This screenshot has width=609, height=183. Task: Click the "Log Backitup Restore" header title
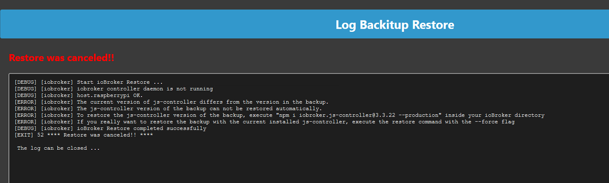pos(395,24)
